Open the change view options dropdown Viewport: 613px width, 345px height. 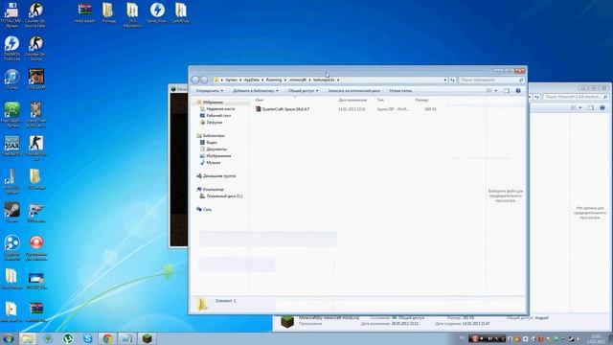point(496,91)
